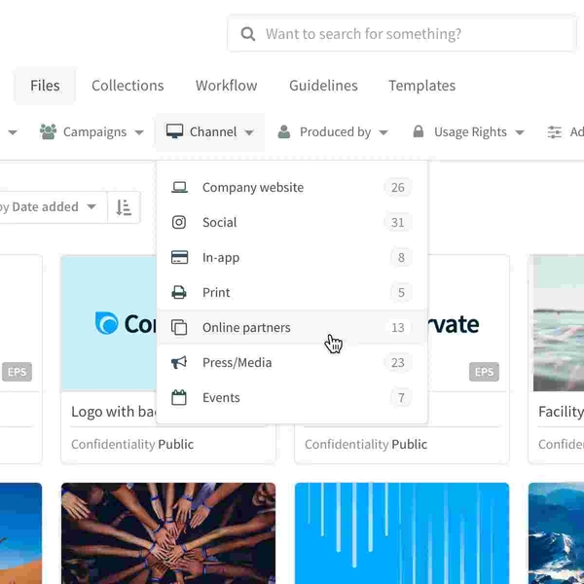Filter by Print channel

pos(292,292)
